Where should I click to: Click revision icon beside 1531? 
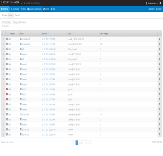pyautogui.click(x=7, y=129)
